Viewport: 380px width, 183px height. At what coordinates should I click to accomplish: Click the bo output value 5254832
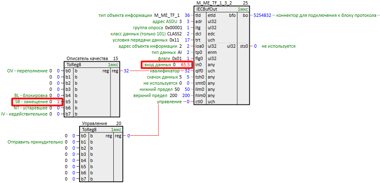(x=263, y=15)
